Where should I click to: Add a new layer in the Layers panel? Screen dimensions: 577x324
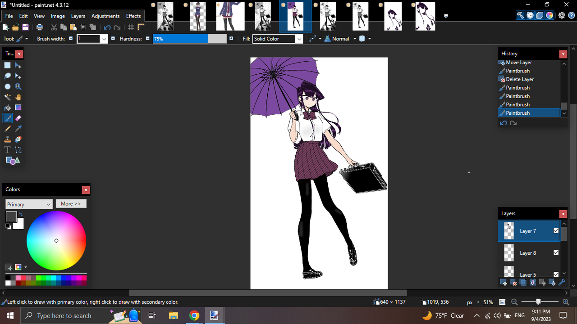coord(503,282)
